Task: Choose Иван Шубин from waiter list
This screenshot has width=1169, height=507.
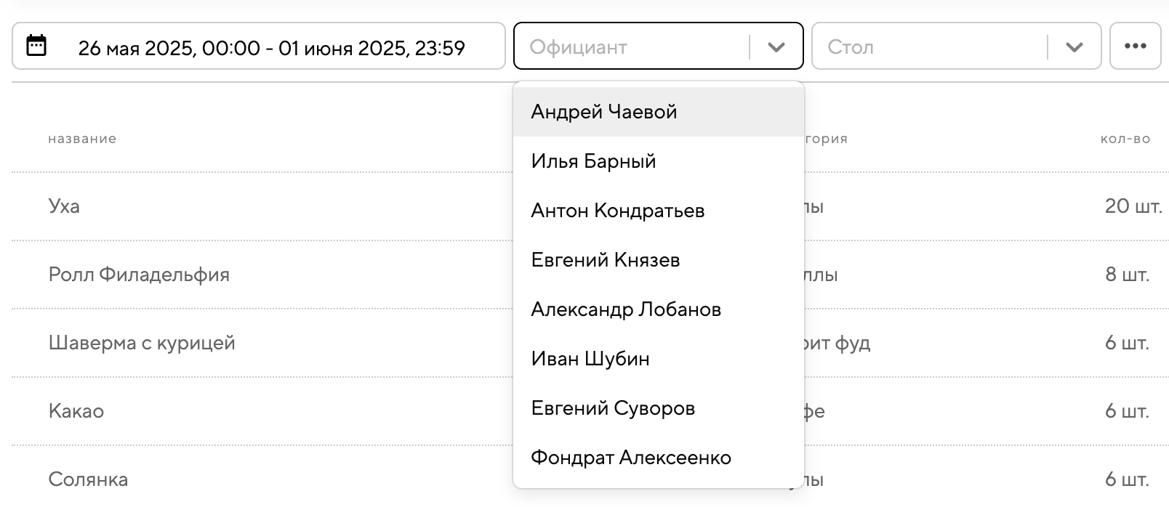Action: 590,359
